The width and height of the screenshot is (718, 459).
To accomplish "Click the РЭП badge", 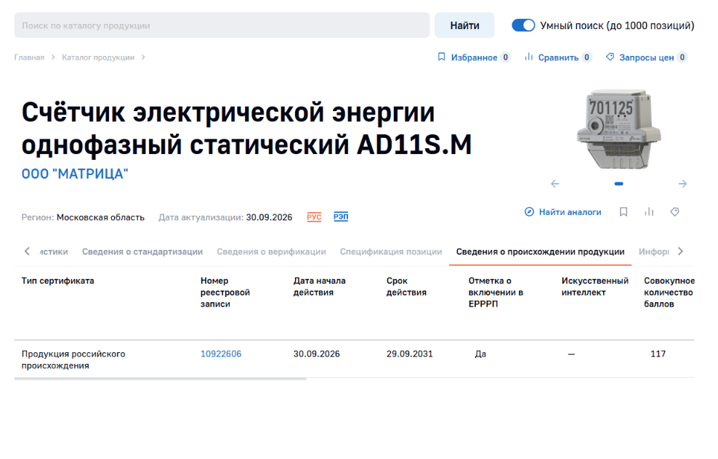I will (x=341, y=216).
